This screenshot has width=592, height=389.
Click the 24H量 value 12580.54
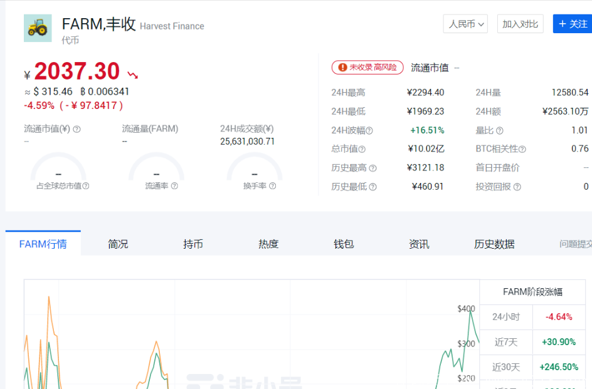(570, 93)
